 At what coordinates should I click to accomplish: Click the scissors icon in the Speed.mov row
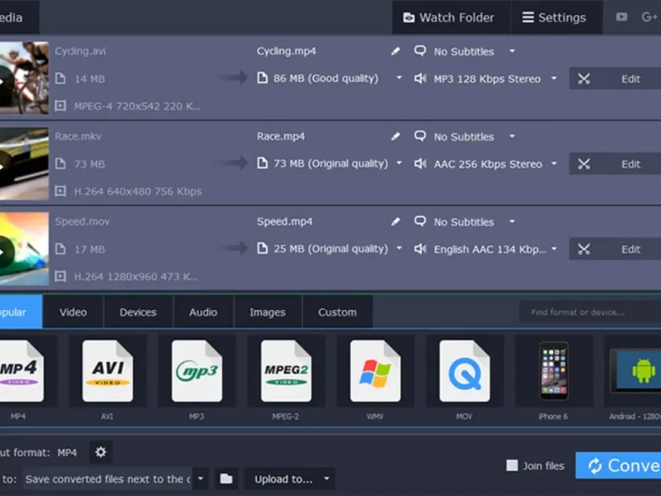(584, 250)
